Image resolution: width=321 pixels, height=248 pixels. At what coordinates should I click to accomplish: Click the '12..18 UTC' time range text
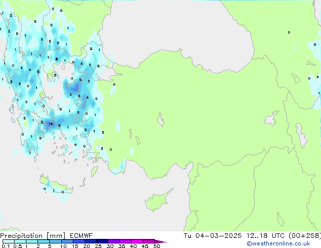pos(265,236)
